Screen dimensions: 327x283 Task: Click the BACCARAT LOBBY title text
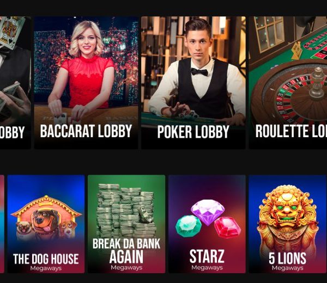86,131
